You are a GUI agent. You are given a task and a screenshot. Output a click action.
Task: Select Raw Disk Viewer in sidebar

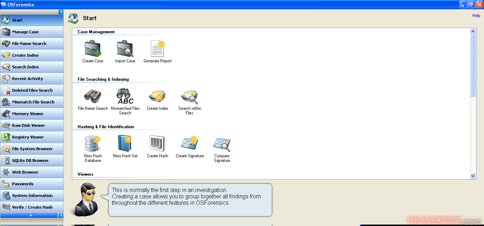(32, 125)
